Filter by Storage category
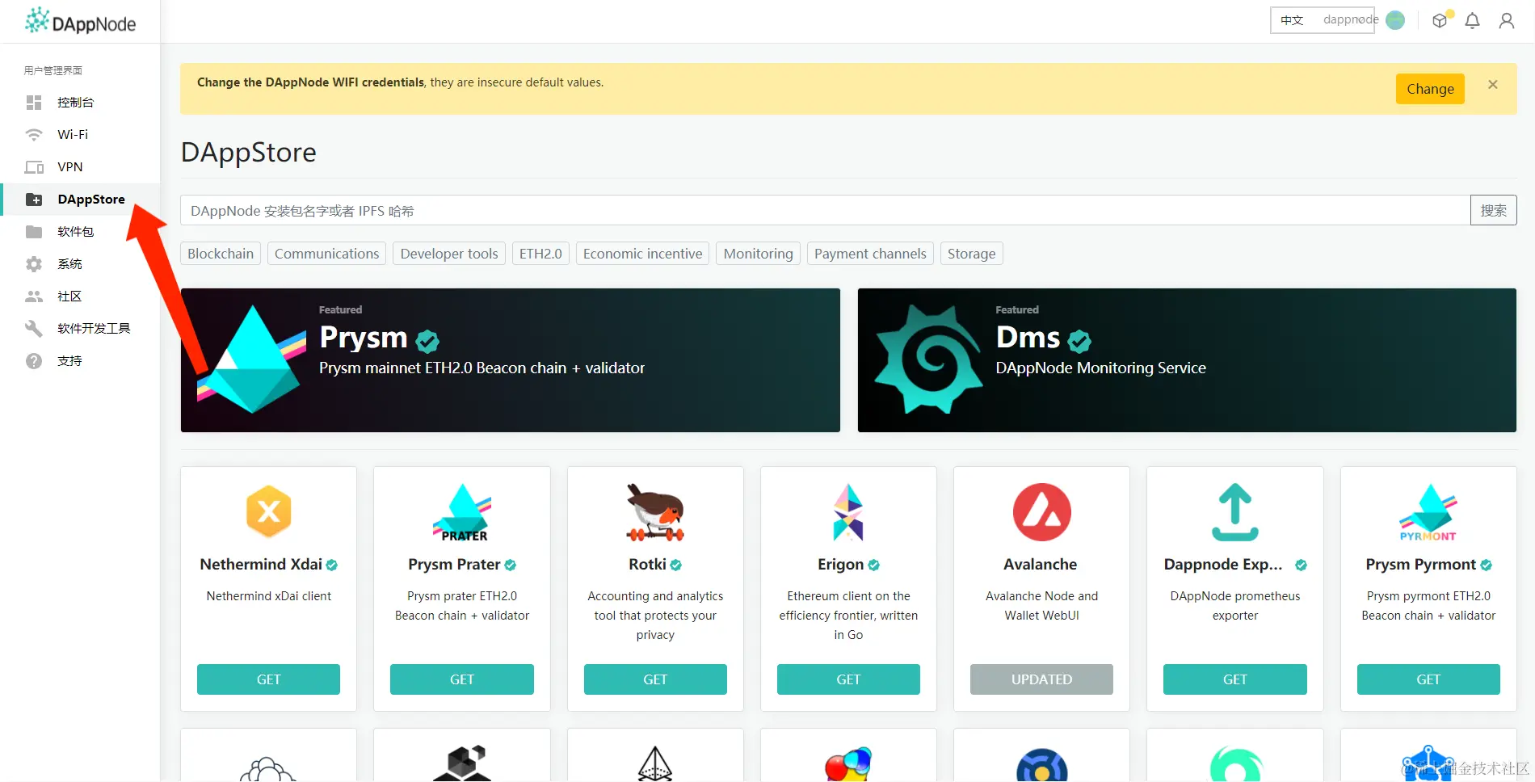This screenshot has height=782, width=1535. tap(971, 254)
